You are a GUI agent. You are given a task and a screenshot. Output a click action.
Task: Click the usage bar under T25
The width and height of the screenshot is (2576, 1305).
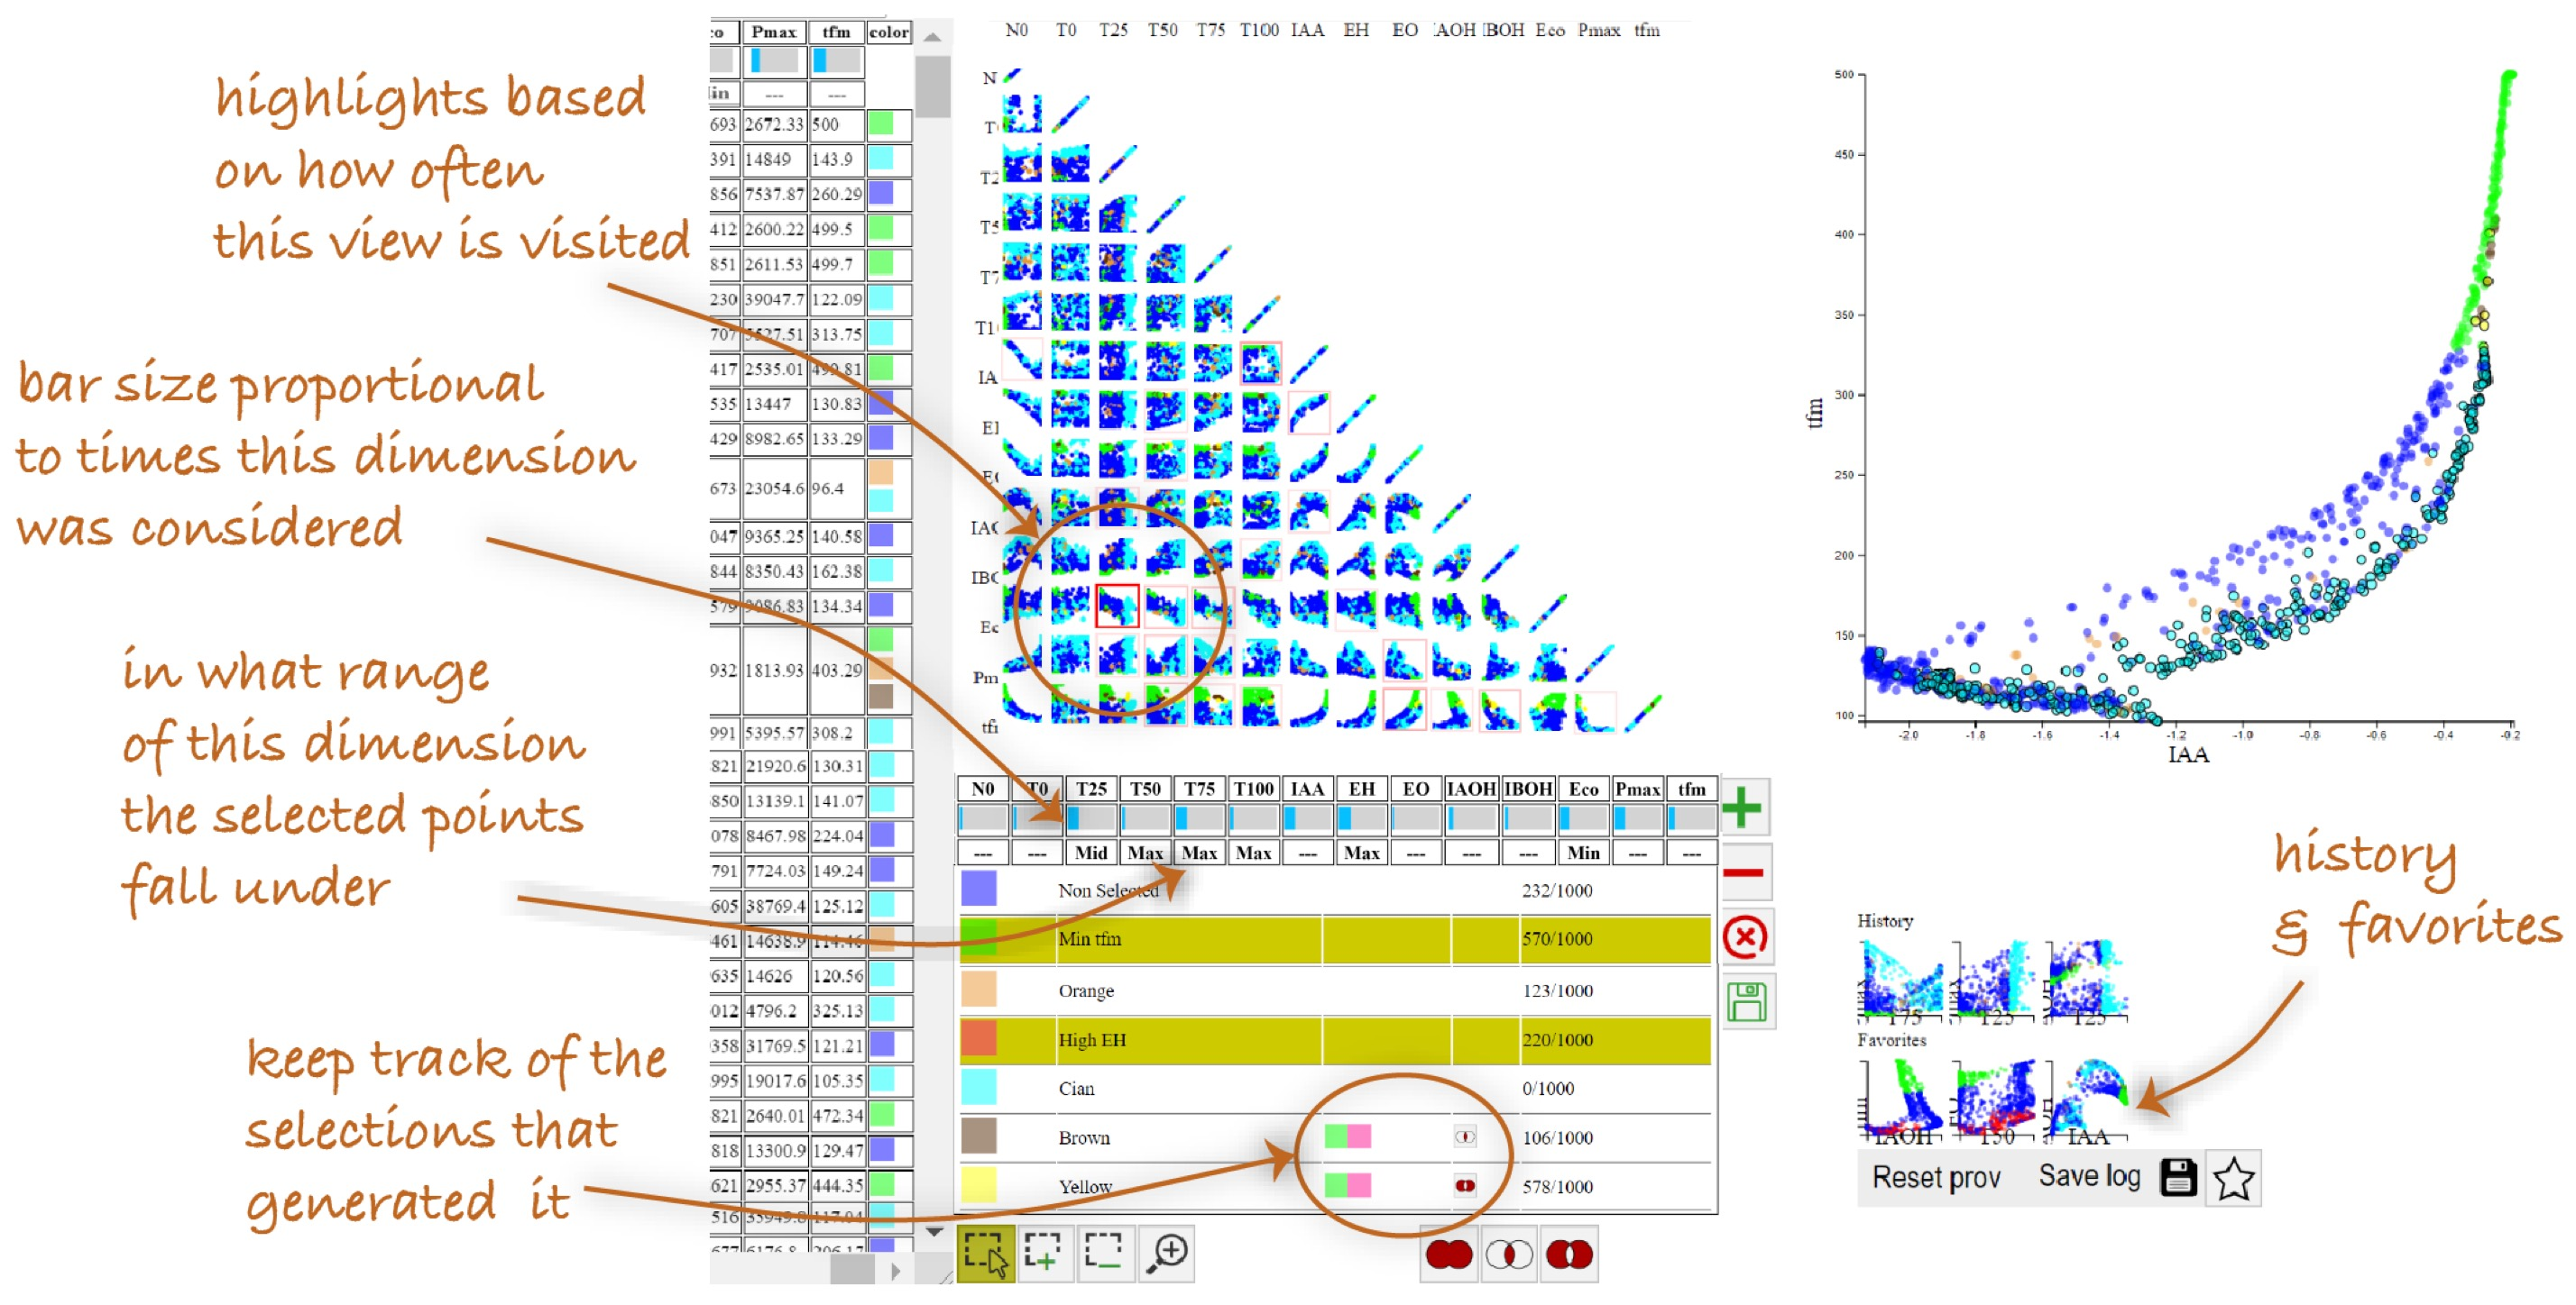[1091, 819]
